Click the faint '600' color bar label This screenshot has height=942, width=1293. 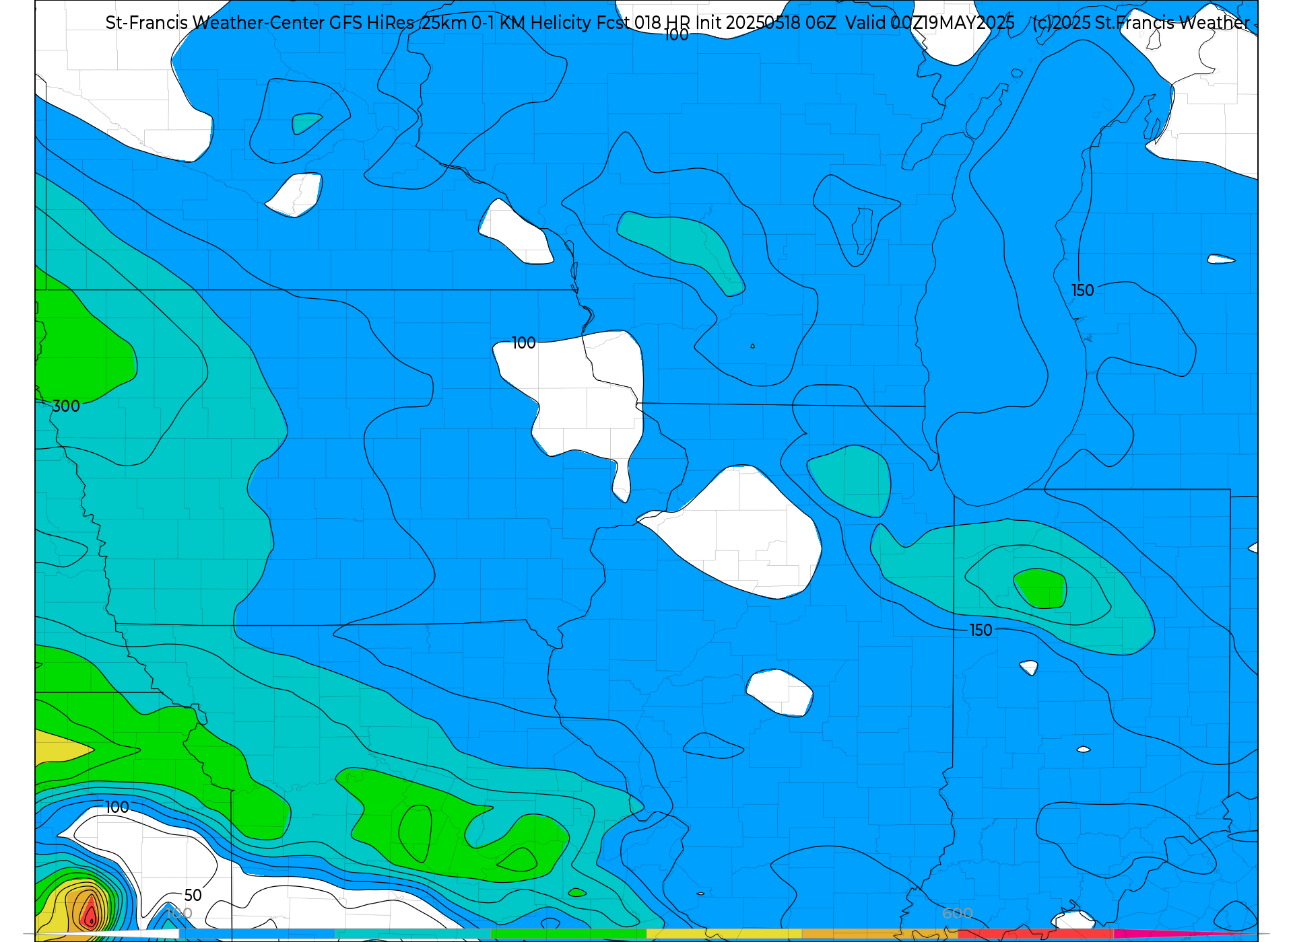pyautogui.click(x=957, y=913)
